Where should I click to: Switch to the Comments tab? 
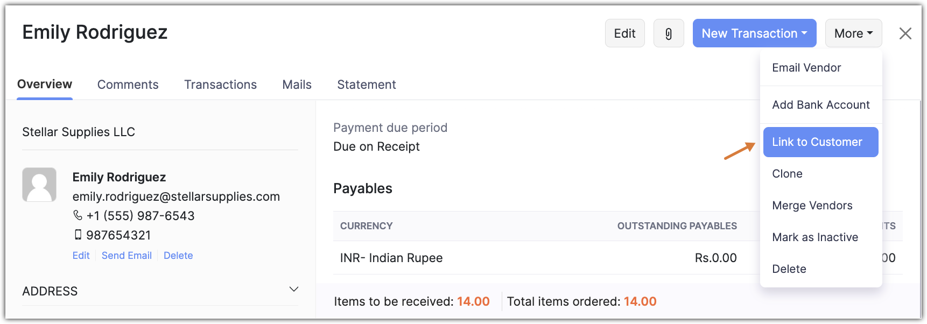coord(128,84)
